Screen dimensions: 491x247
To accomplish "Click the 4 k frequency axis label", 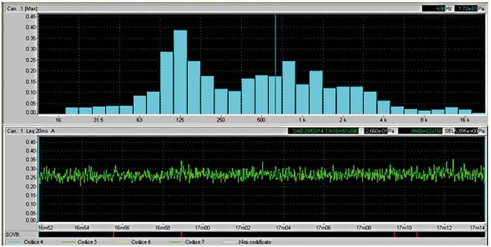I will pos(383,120).
